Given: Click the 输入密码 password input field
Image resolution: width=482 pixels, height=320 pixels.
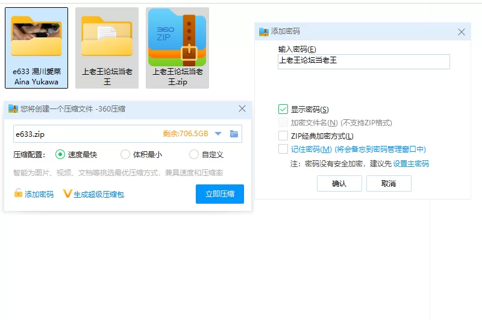Looking at the screenshot, I should pos(364,61).
